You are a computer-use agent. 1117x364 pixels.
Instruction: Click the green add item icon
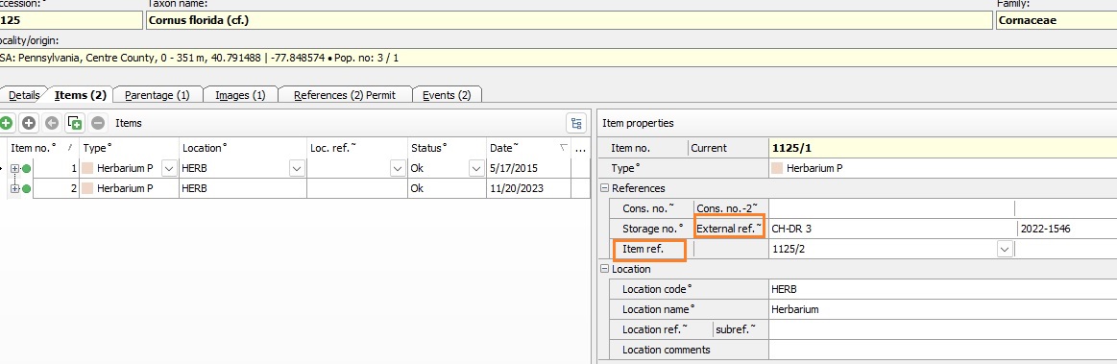[6, 123]
